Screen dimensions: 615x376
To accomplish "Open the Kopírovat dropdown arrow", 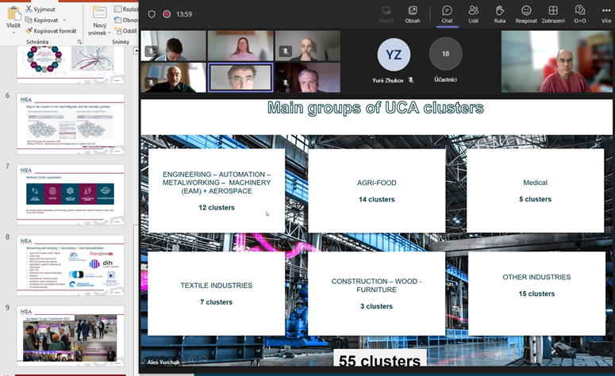I will click(64, 20).
